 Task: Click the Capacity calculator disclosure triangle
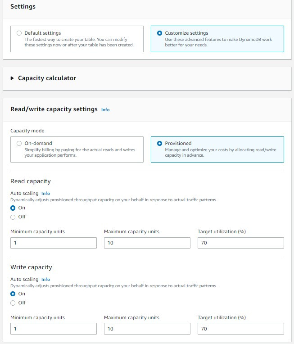tap(12, 78)
